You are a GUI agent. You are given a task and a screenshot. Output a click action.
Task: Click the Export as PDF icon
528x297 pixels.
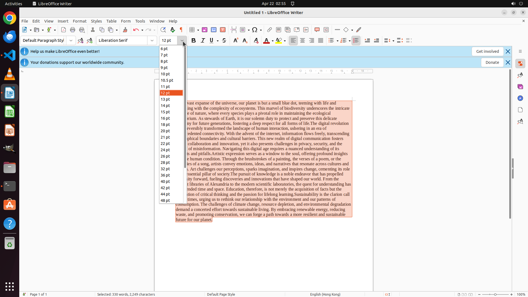[x=64, y=30]
